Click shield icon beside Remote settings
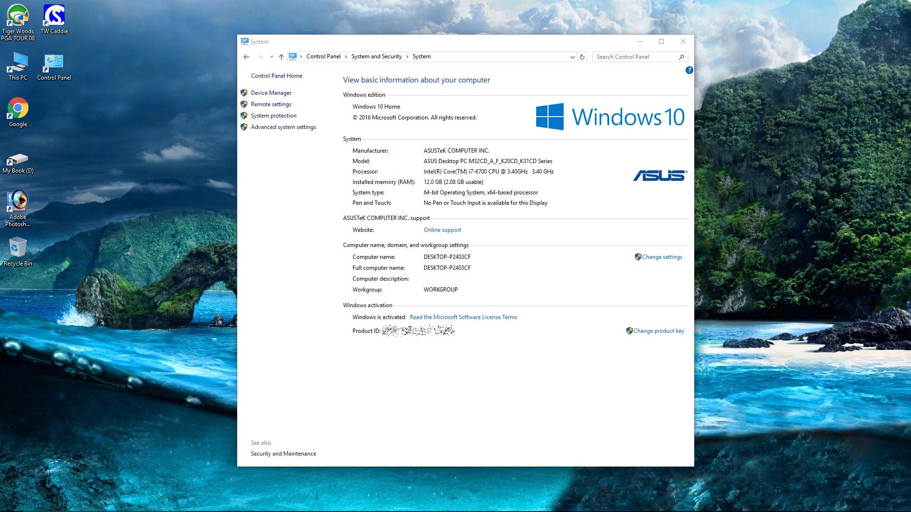 click(x=244, y=104)
